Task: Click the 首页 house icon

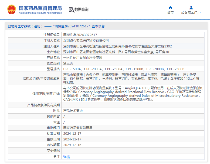Action: 170,8
